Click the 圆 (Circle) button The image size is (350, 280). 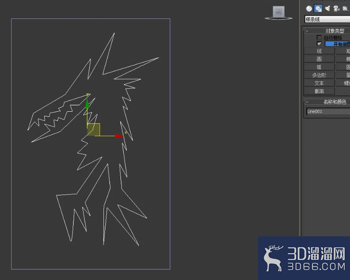pos(320,59)
